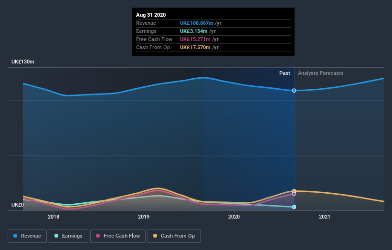
Task: Click the teal Earnings data point marker
Action: coord(294,207)
